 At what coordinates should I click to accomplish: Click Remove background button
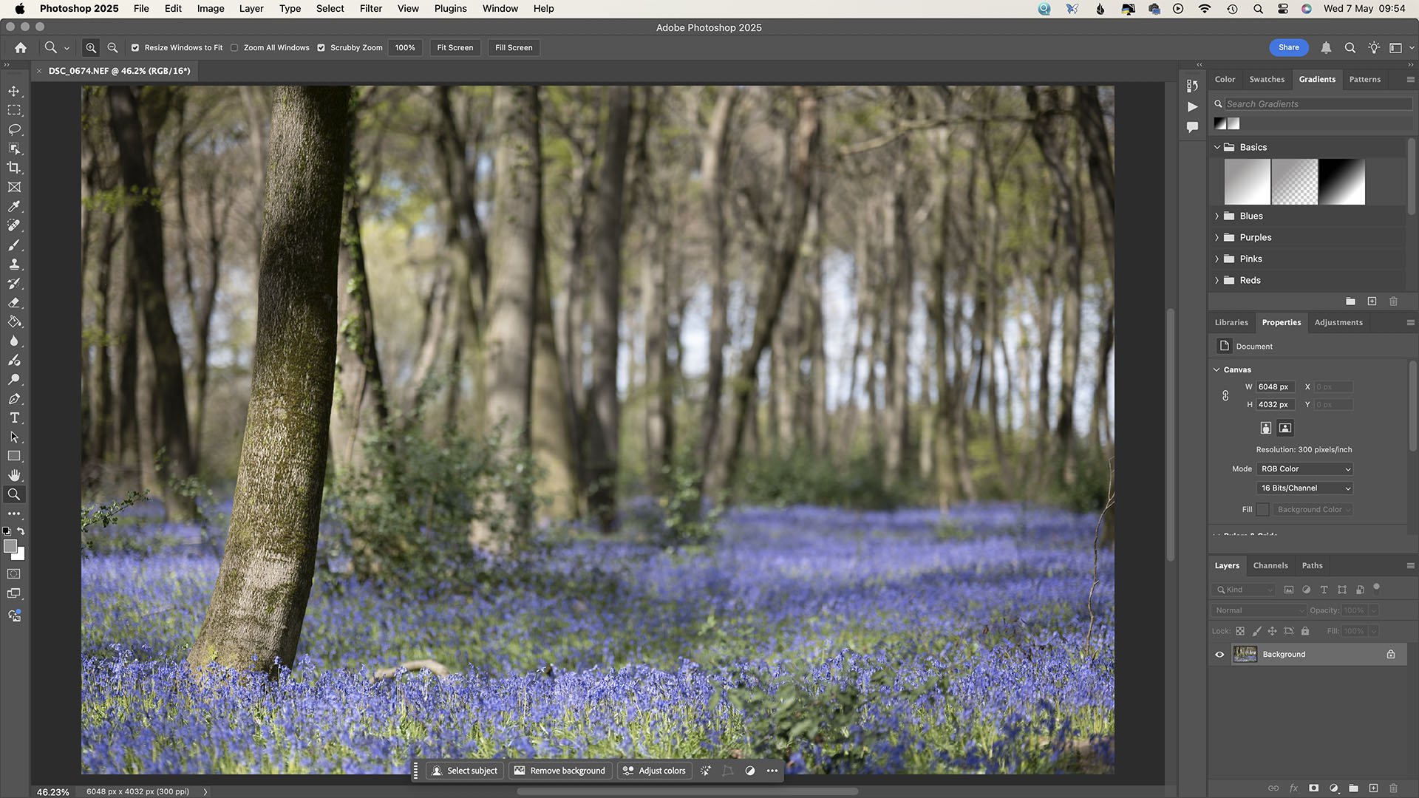(x=559, y=771)
